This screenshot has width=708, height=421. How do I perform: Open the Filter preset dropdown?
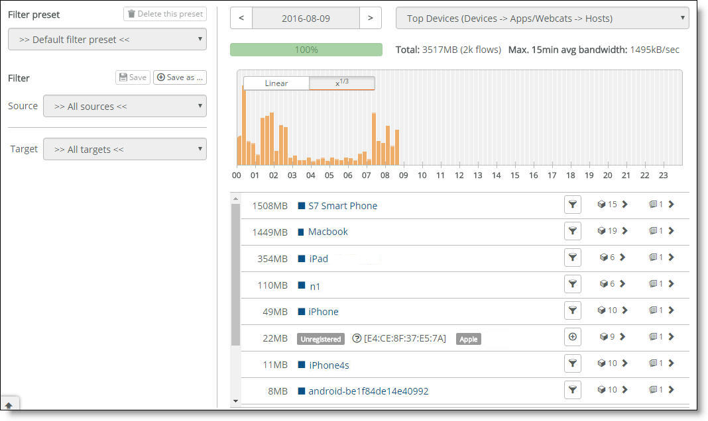pos(107,40)
